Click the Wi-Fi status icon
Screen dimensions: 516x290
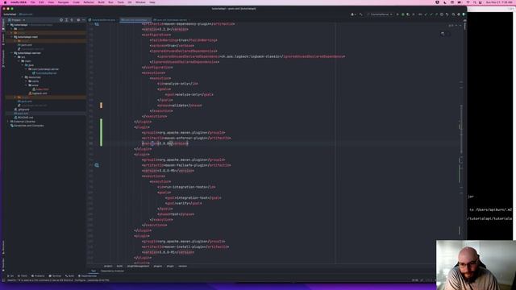click(x=468, y=2)
